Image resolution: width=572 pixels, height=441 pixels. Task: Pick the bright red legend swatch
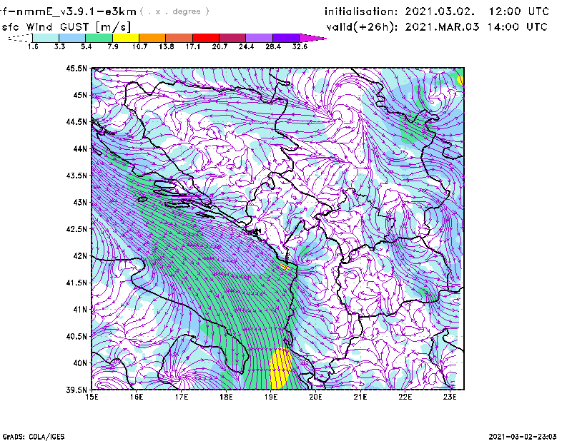(206, 38)
